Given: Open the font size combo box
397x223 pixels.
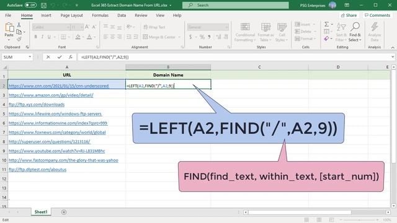Looking at the screenshot, I should (x=76, y=27).
